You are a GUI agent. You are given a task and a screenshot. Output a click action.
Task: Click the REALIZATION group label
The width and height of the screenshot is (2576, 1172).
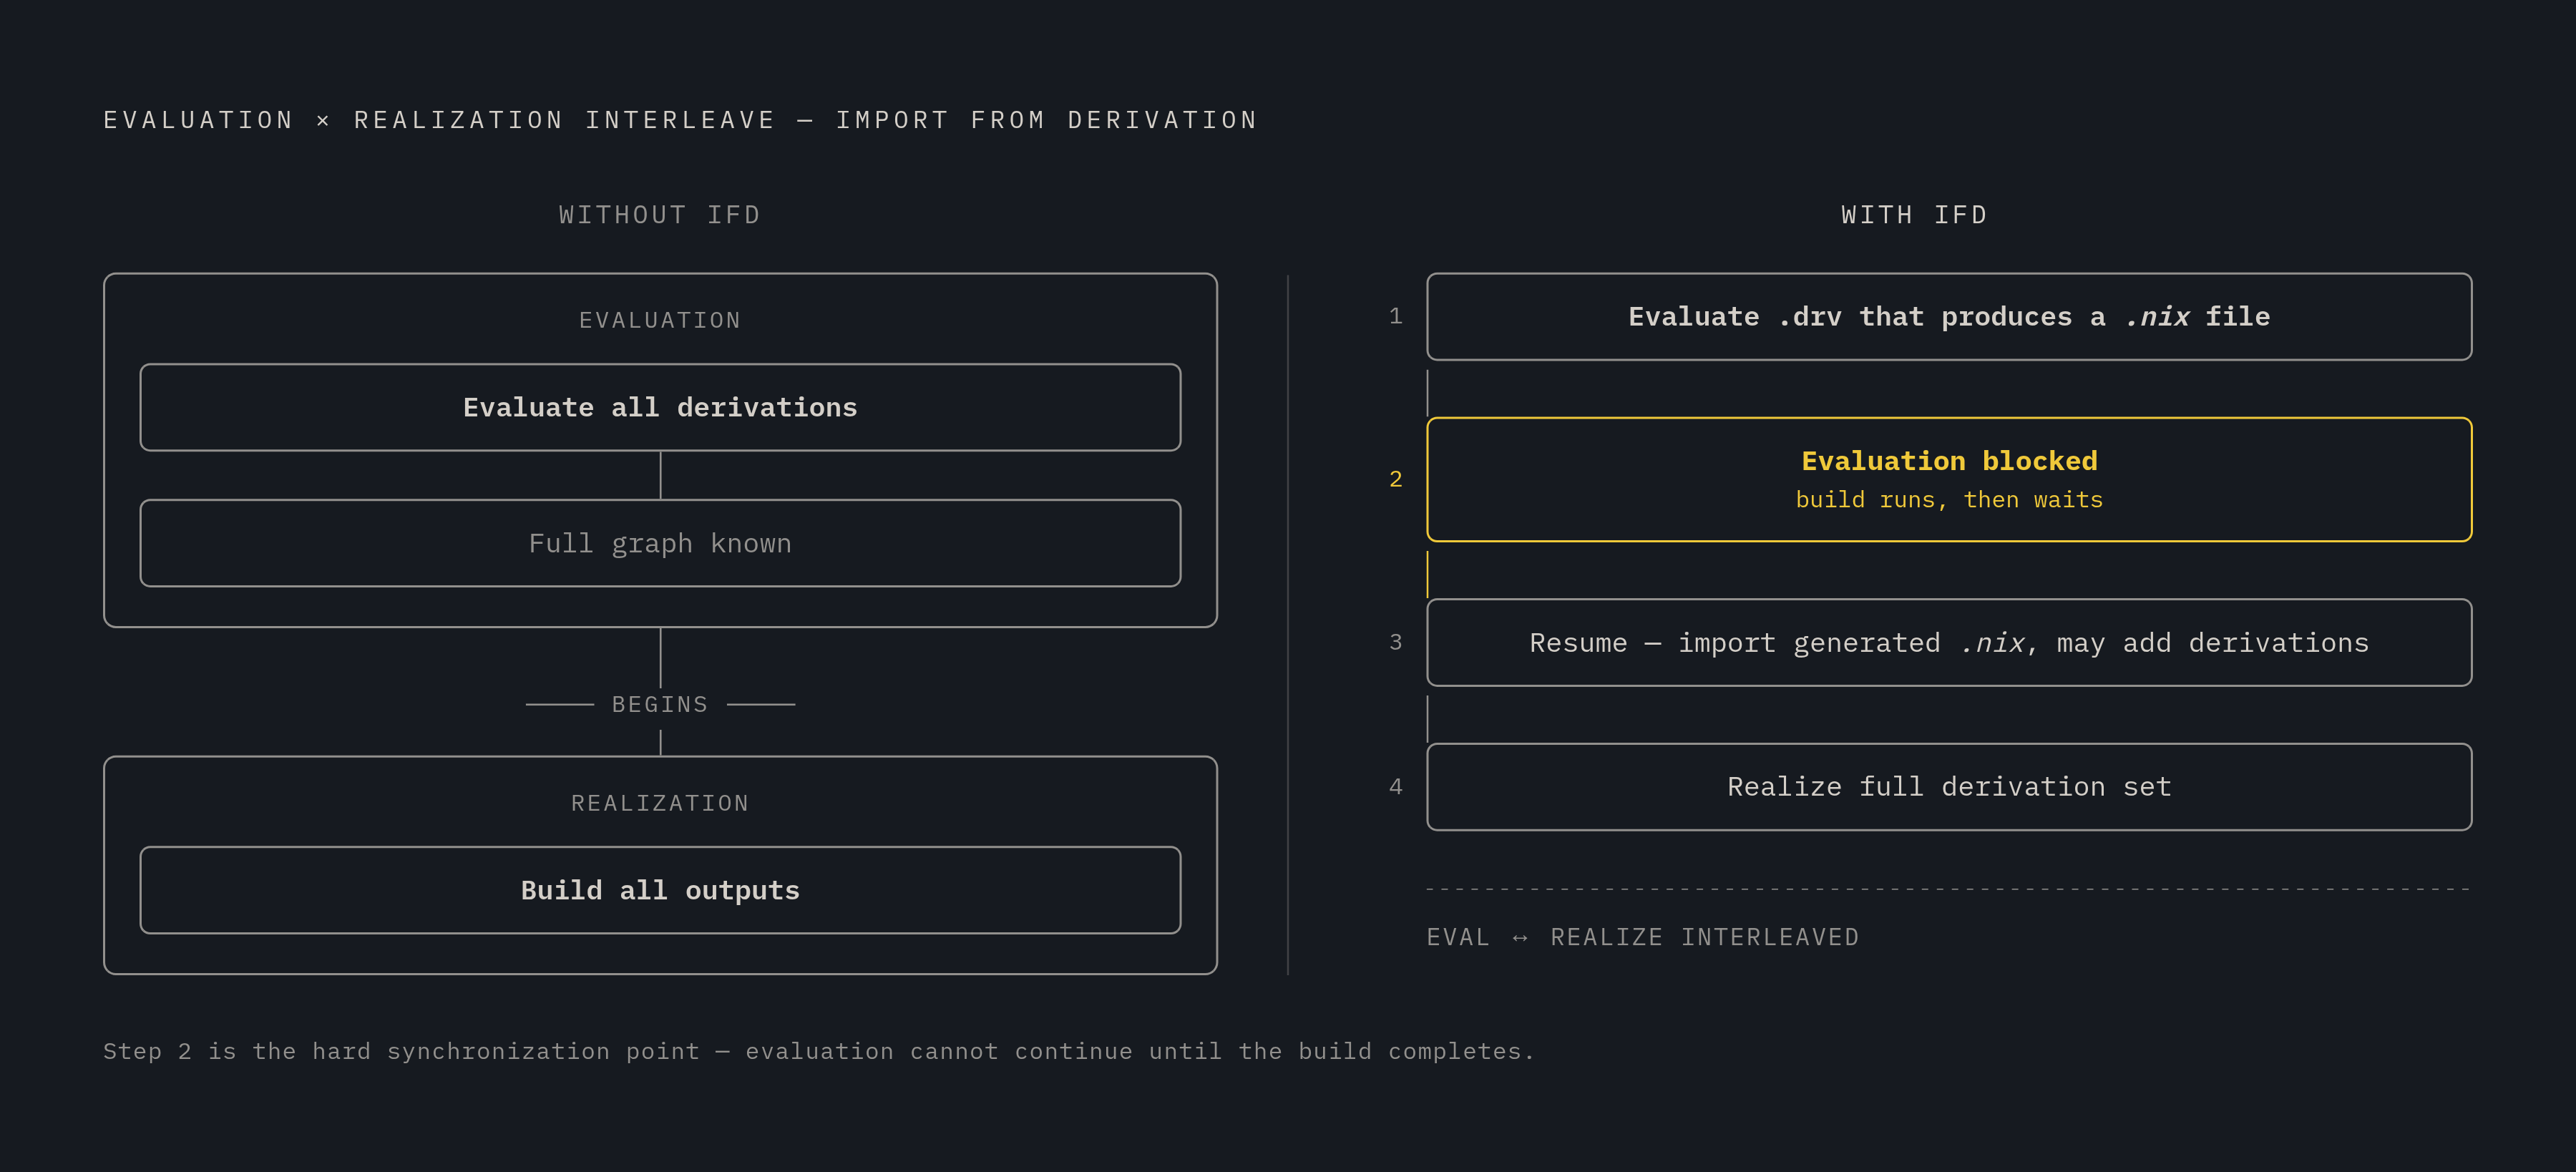[660, 803]
